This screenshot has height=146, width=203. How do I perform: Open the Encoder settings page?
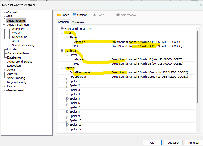12,49
